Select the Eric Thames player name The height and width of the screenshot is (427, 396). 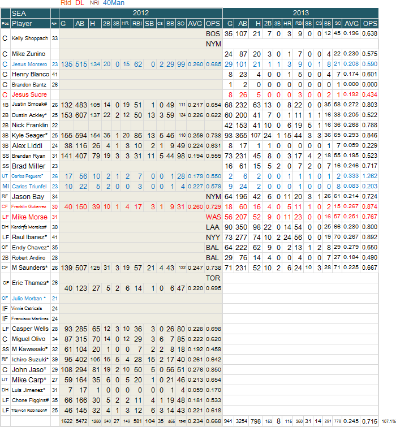30,283
